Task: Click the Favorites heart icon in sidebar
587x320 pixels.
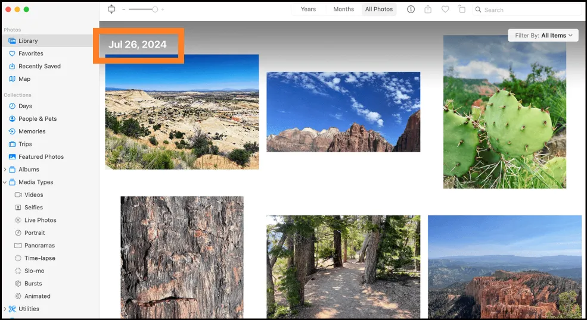Action: [12, 54]
